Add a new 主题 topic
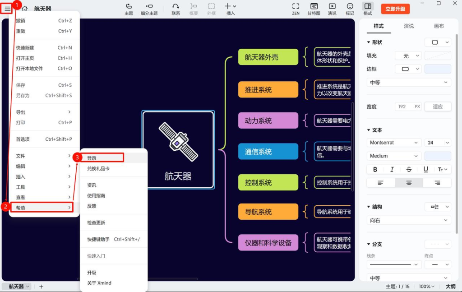 tap(129, 9)
